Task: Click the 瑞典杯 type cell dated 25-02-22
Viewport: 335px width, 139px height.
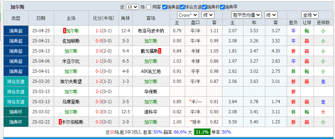Action: (16, 122)
